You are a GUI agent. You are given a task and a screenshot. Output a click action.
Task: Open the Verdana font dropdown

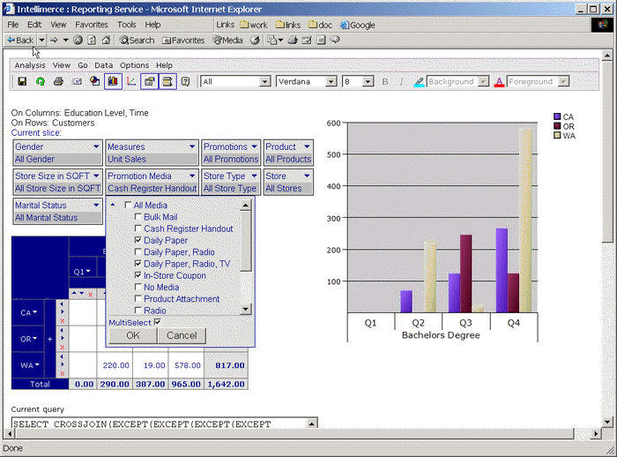coord(331,81)
